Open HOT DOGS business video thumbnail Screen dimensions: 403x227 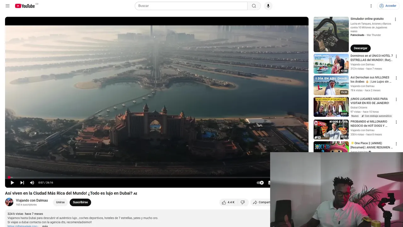click(331, 130)
